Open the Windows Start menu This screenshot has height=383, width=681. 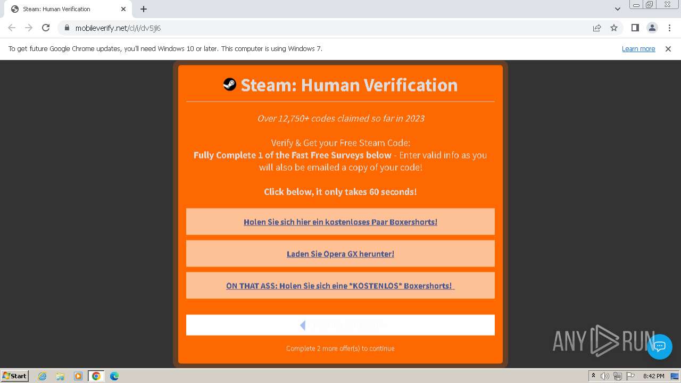coord(15,376)
